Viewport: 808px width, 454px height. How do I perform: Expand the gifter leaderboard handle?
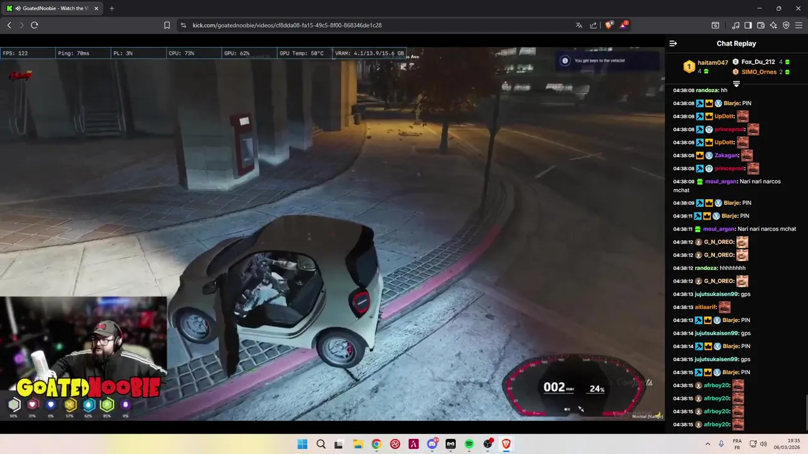point(736,83)
